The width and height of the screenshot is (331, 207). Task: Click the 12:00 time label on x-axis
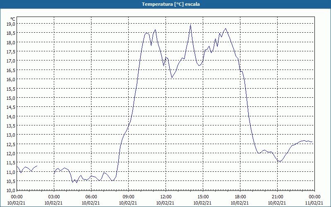click(166, 197)
